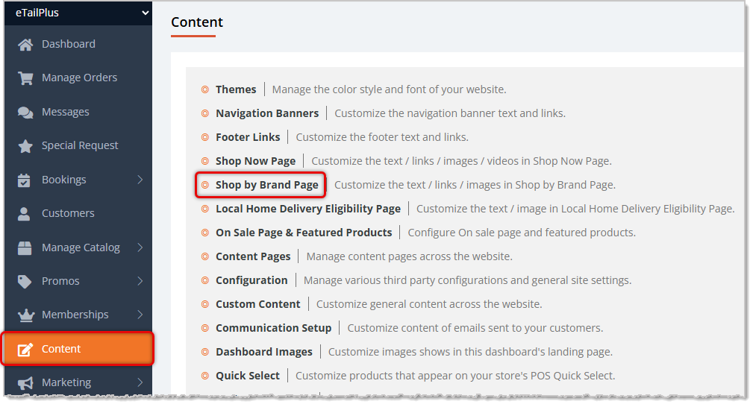Open On Sale Page & Featured Products

pos(304,233)
